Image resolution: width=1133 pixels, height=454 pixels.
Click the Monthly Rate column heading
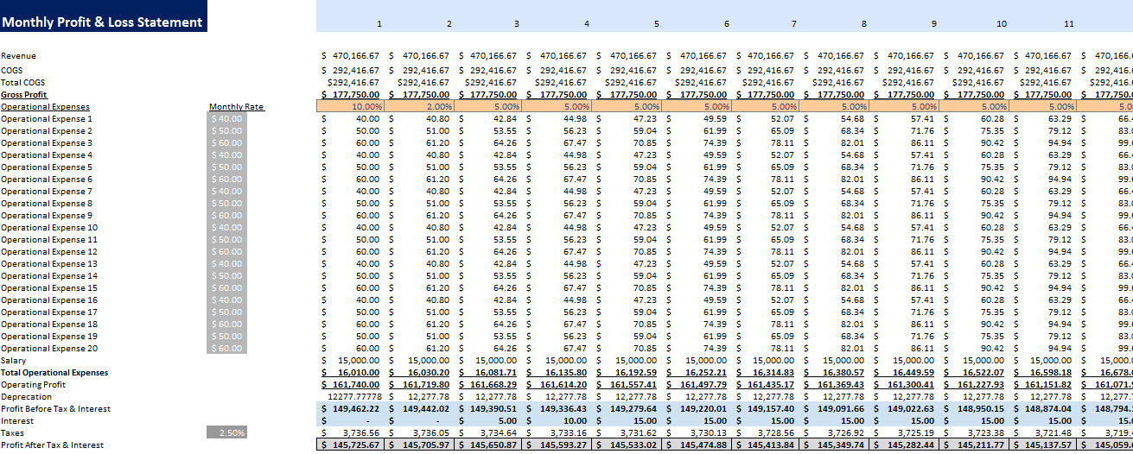click(x=236, y=107)
